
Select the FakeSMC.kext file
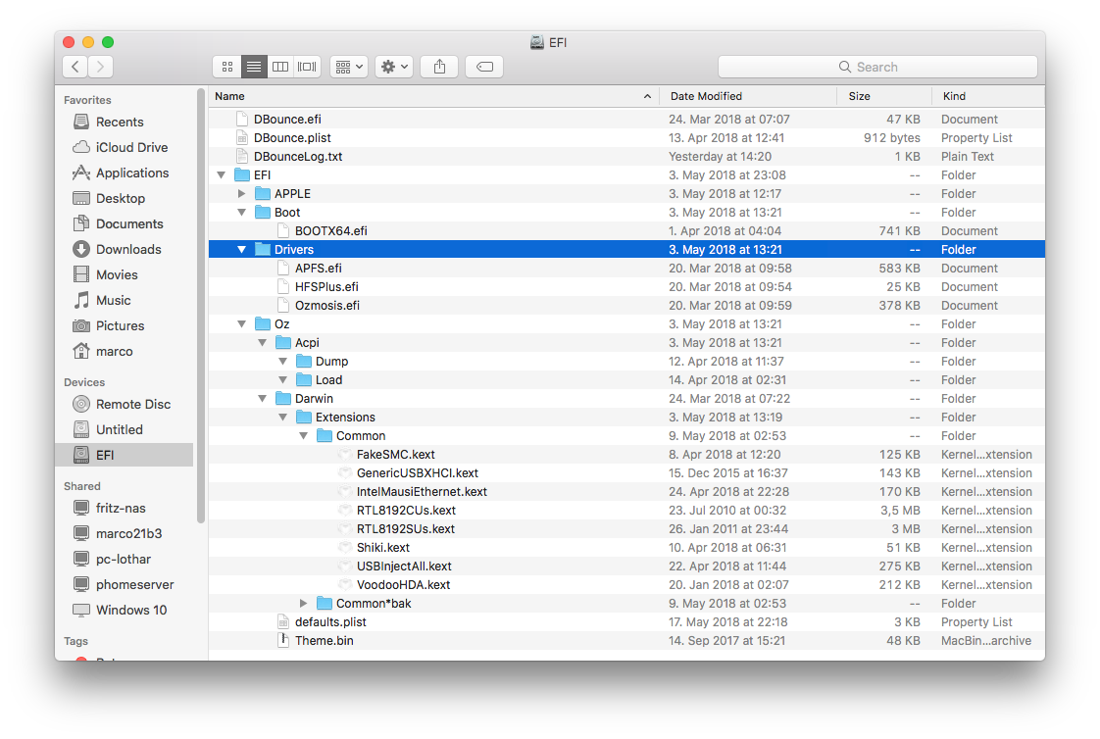[626, 455]
